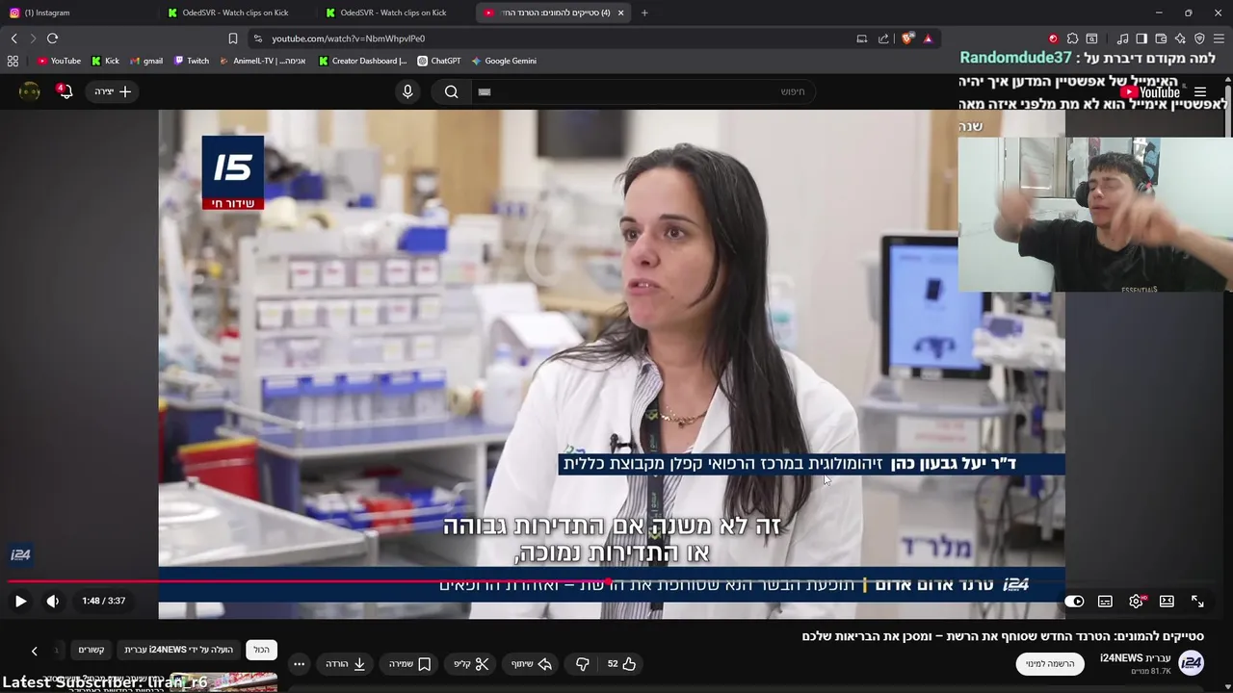Viewport: 1233px width, 693px height.
Task: Like the video with thumbs-up 52
Action: click(621, 664)
